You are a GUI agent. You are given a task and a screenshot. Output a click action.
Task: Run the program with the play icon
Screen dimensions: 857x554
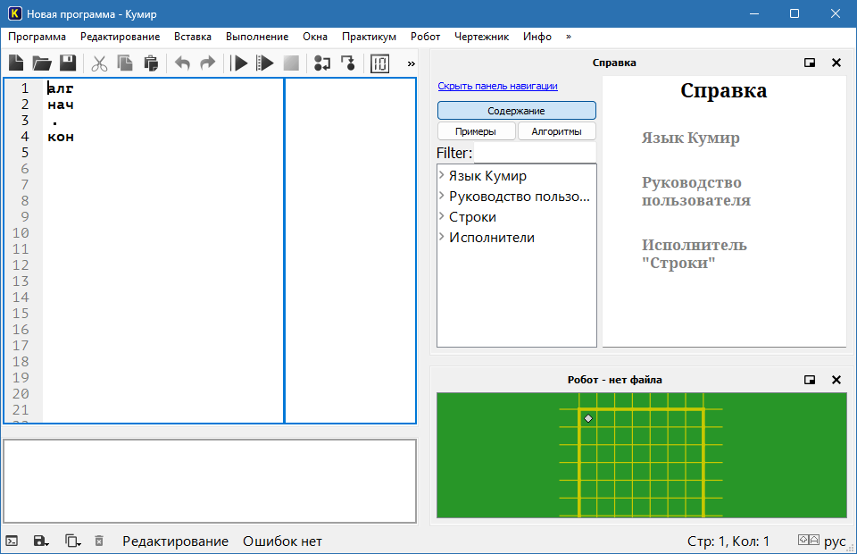pos(239,63)
